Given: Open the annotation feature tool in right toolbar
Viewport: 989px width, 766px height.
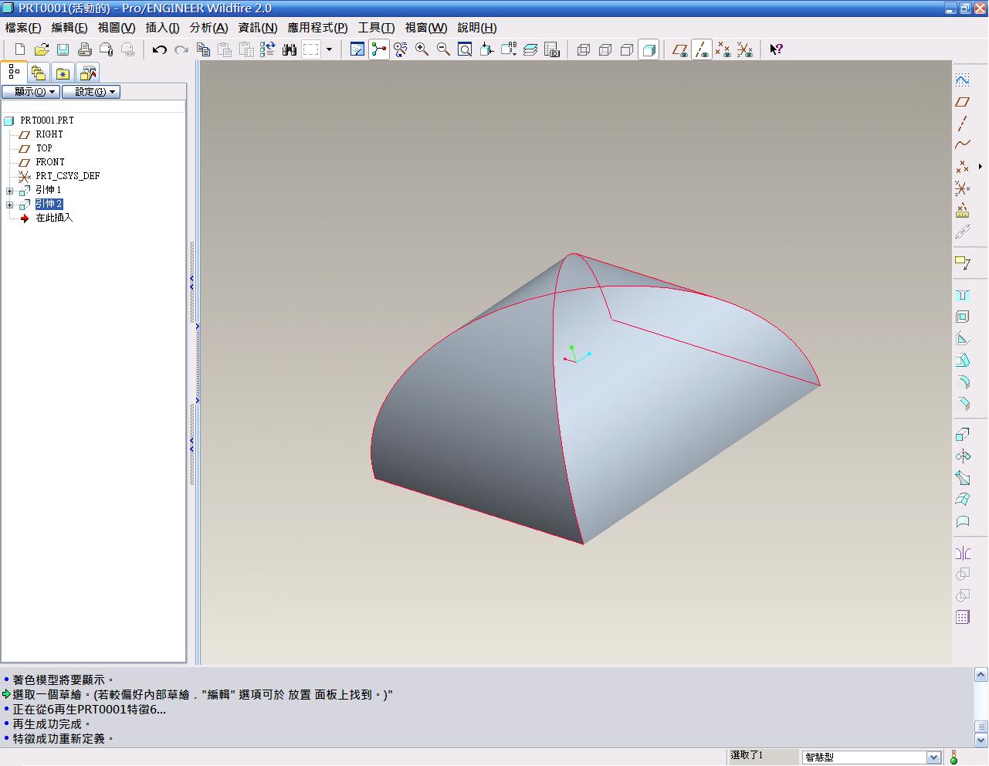Looking at the screenshot, I should click(x=962, y=263).
